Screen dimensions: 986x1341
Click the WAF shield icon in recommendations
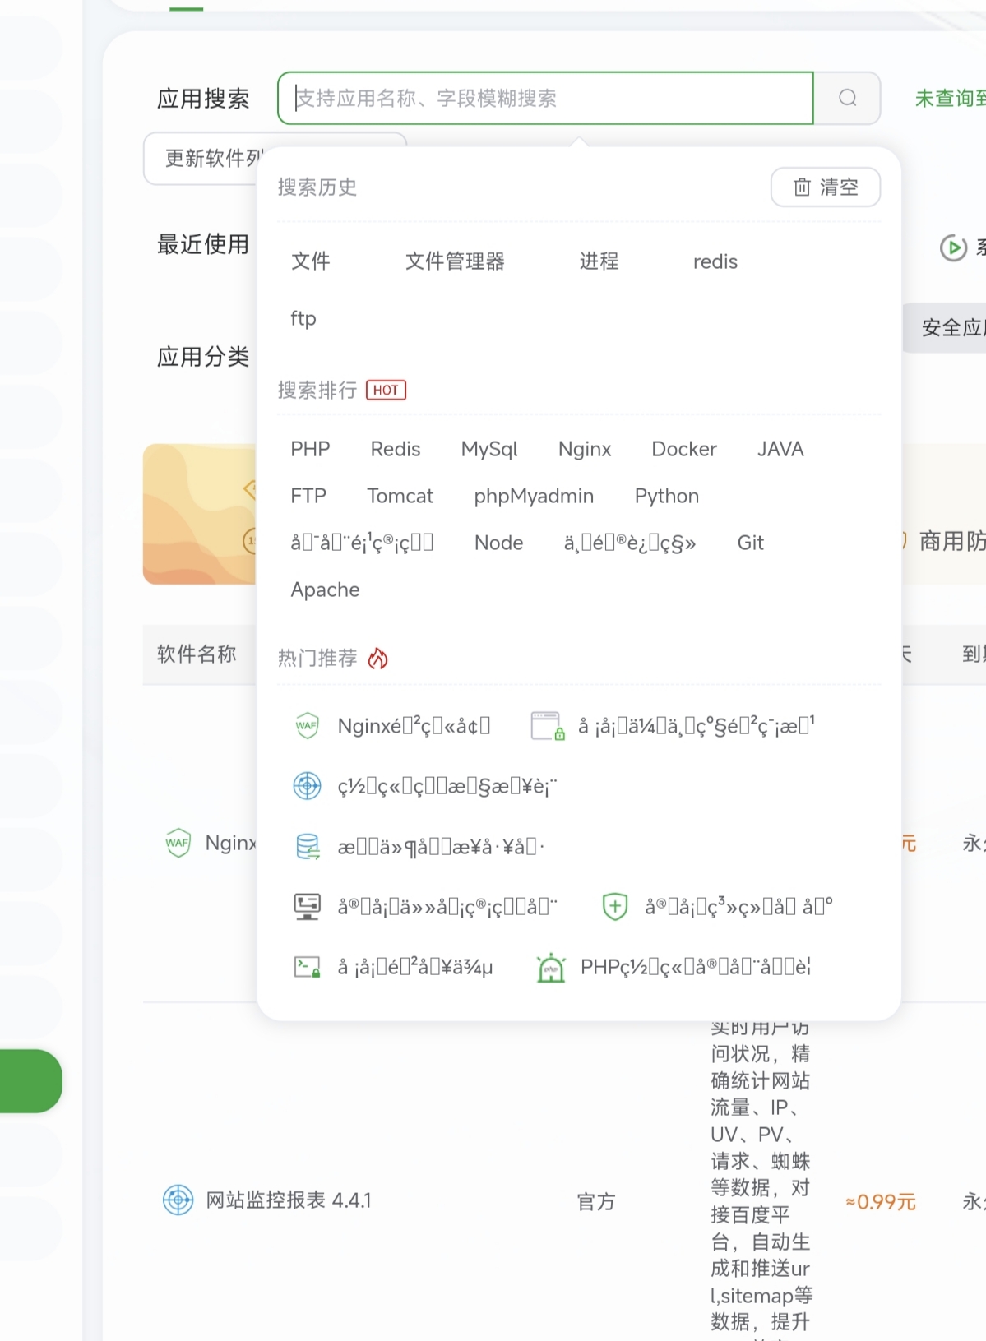[307, 726]
